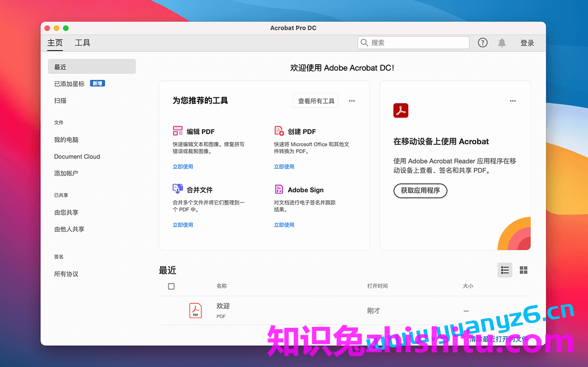
Task: Click the 打开时间 column header
Action: pos(377,286)
